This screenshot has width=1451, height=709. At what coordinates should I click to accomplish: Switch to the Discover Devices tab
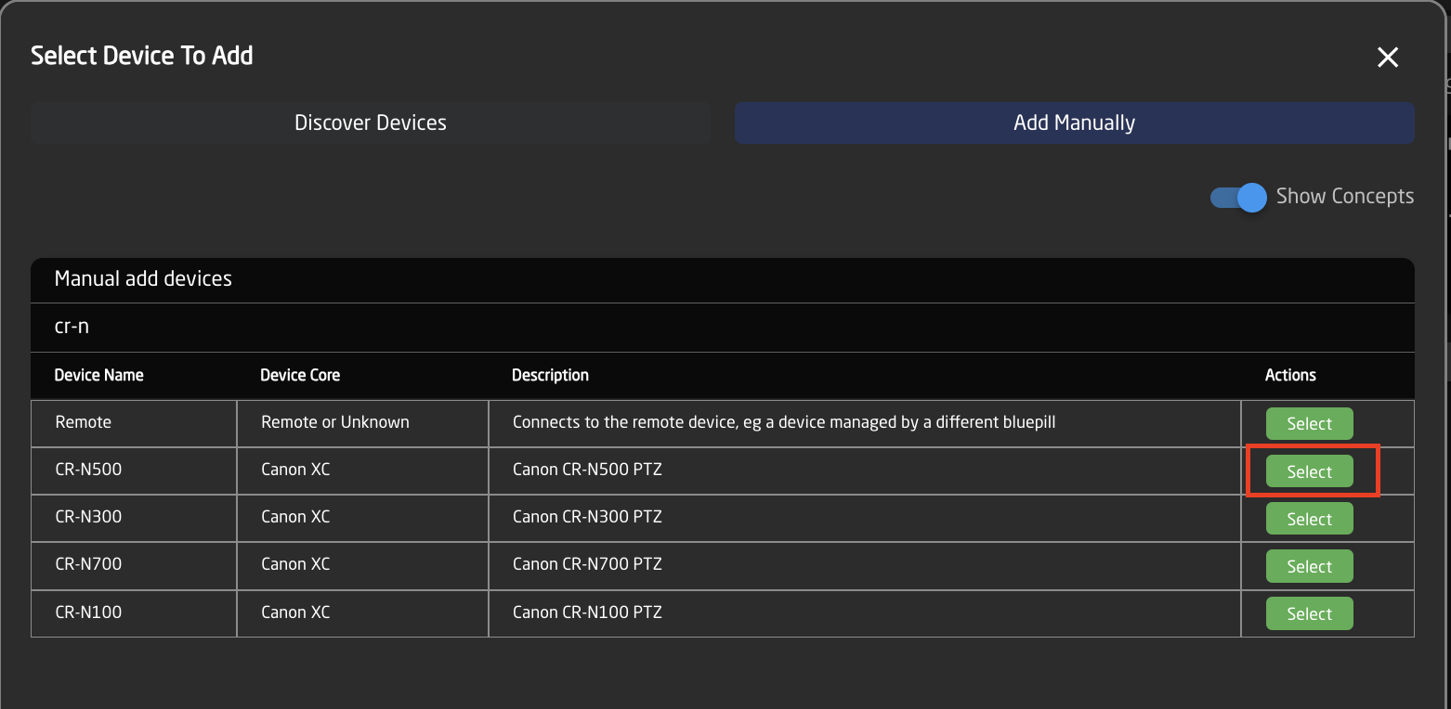click(x=370, y=122)
